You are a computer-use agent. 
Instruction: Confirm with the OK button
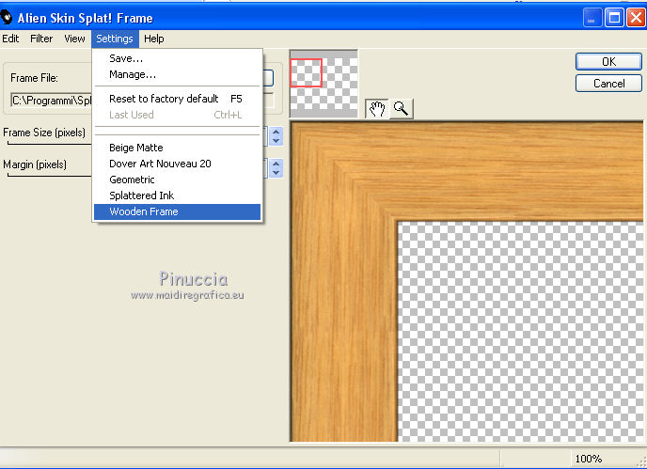pos(608,62)
